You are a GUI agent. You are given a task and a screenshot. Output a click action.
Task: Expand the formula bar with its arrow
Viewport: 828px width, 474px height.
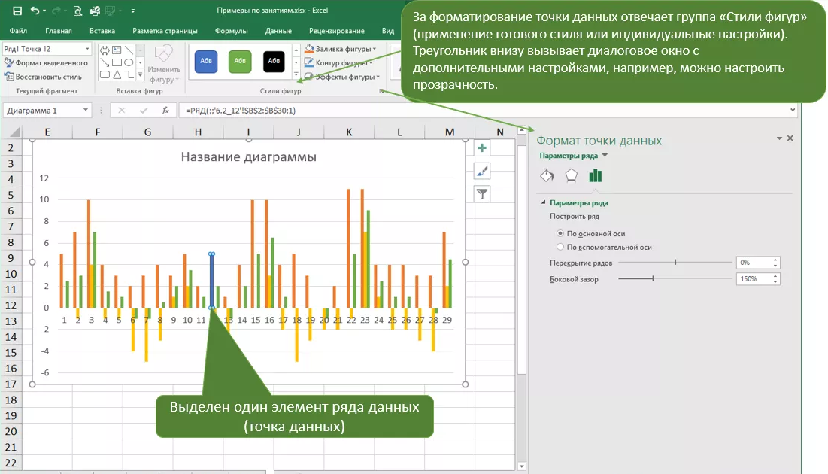click(793, 110)
